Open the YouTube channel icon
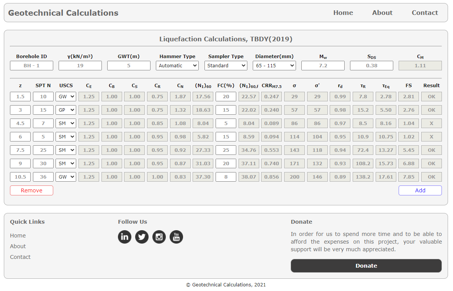The height and width of the screenshot is (291, 453). pos(176,237)
